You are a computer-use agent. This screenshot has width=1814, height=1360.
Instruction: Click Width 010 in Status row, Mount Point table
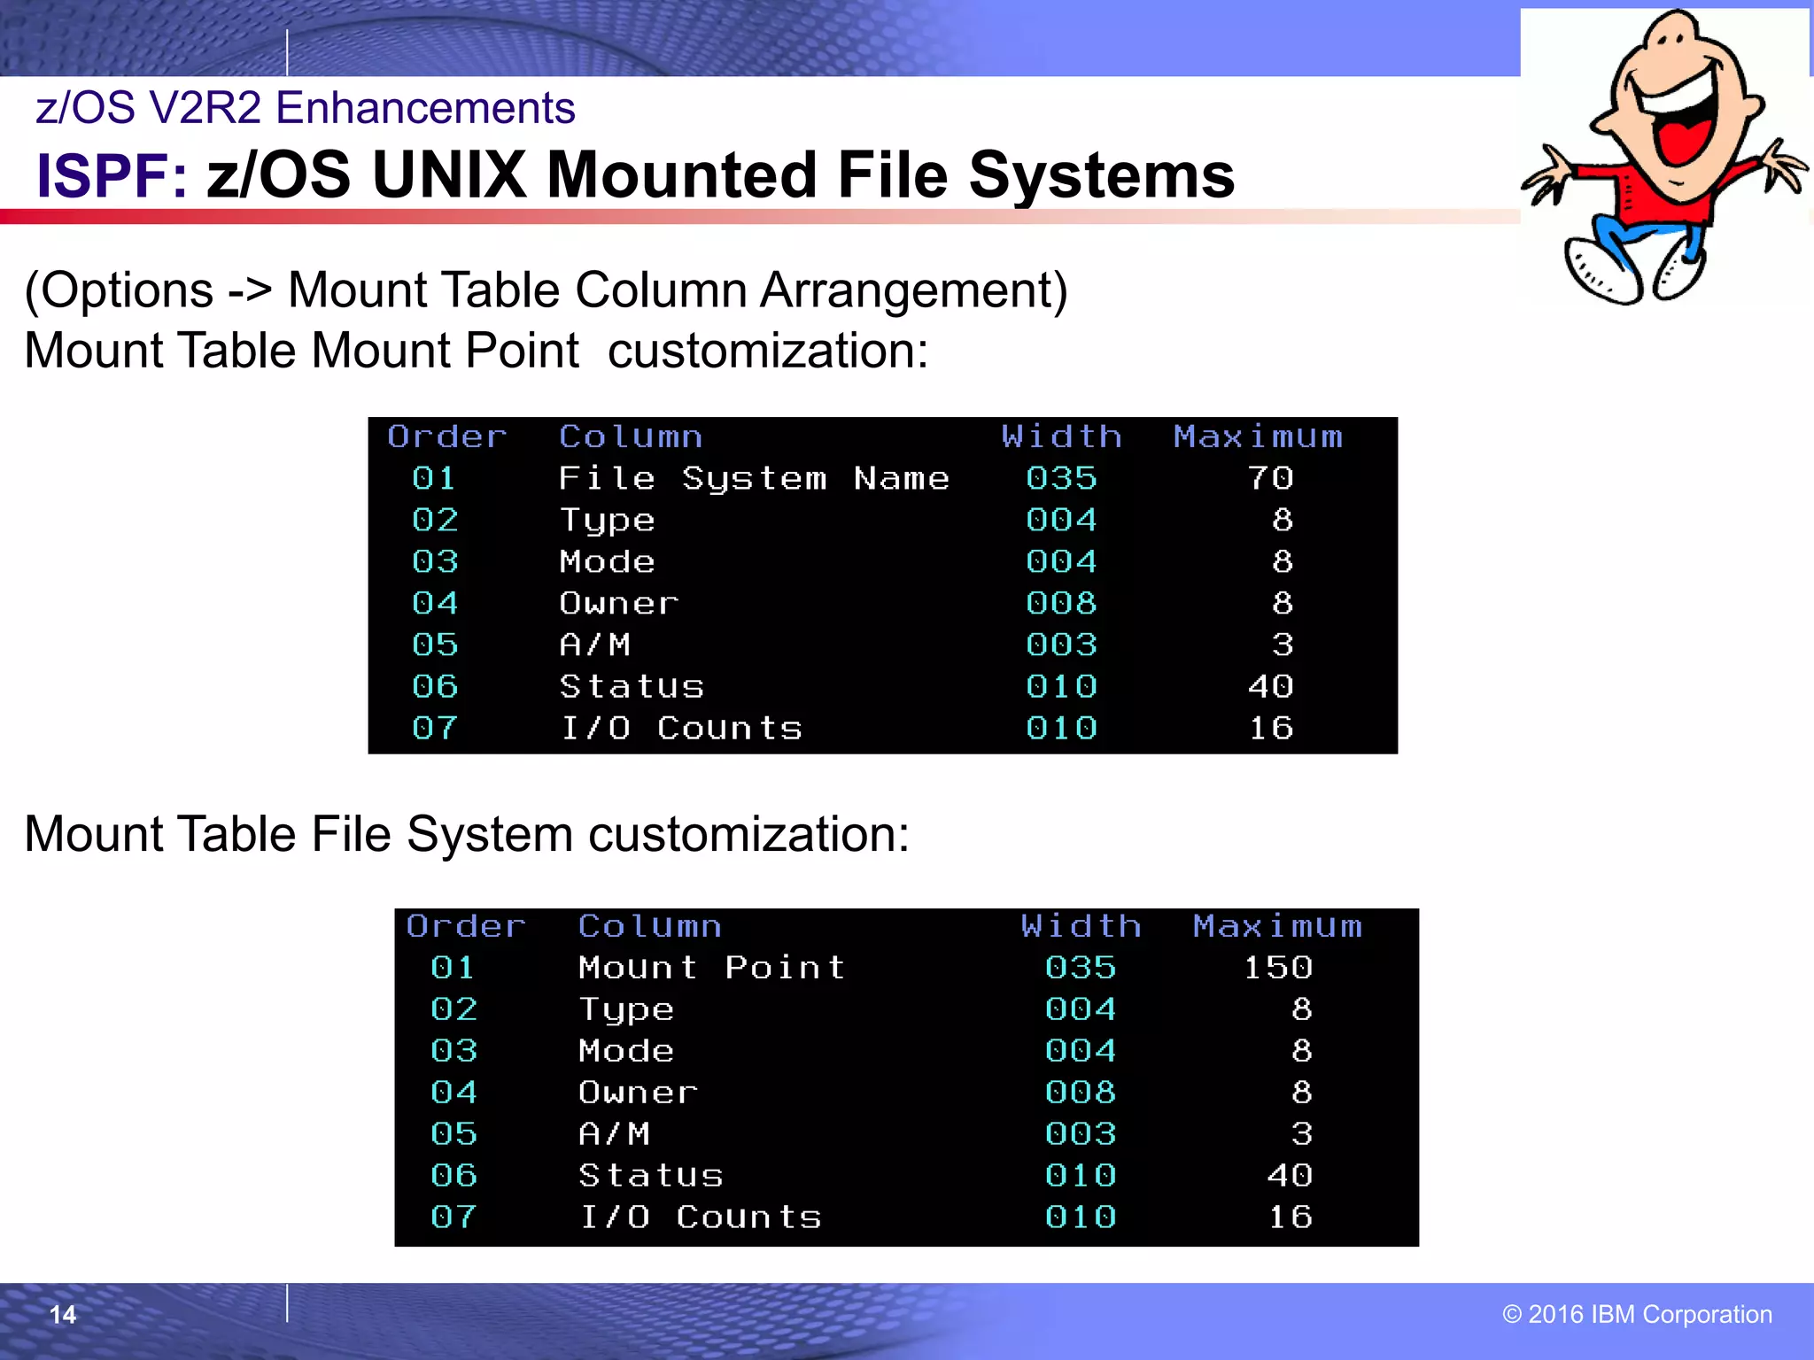1081,1176
